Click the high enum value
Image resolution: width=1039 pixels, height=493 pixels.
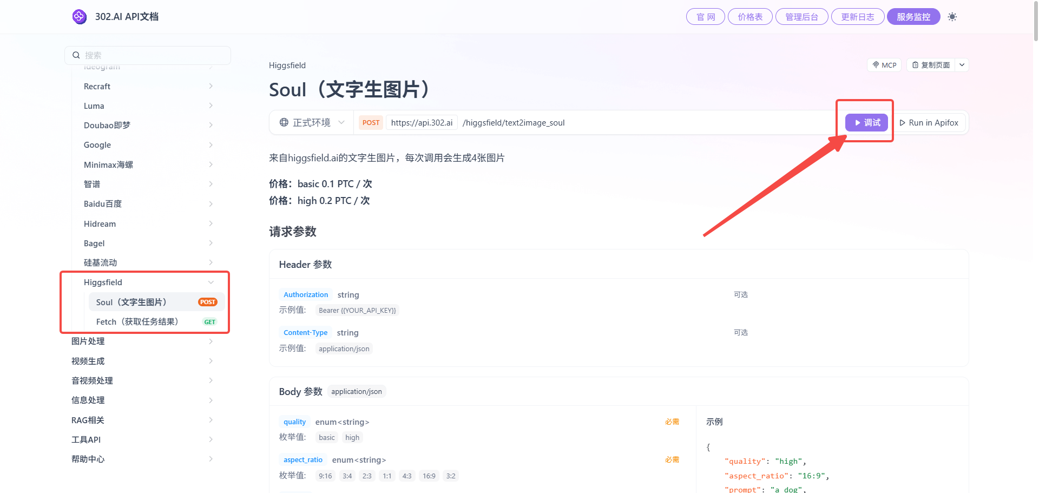352,438
